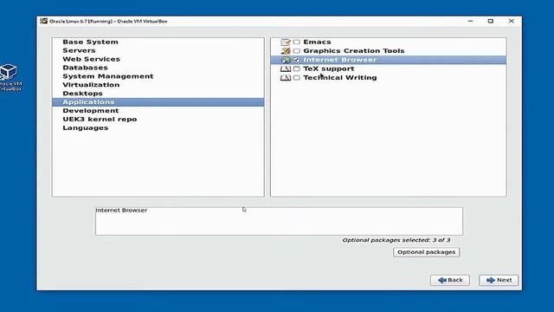Screen dimensions: 554x312
Task: Close the VirtualBox window
Action: 512,21
